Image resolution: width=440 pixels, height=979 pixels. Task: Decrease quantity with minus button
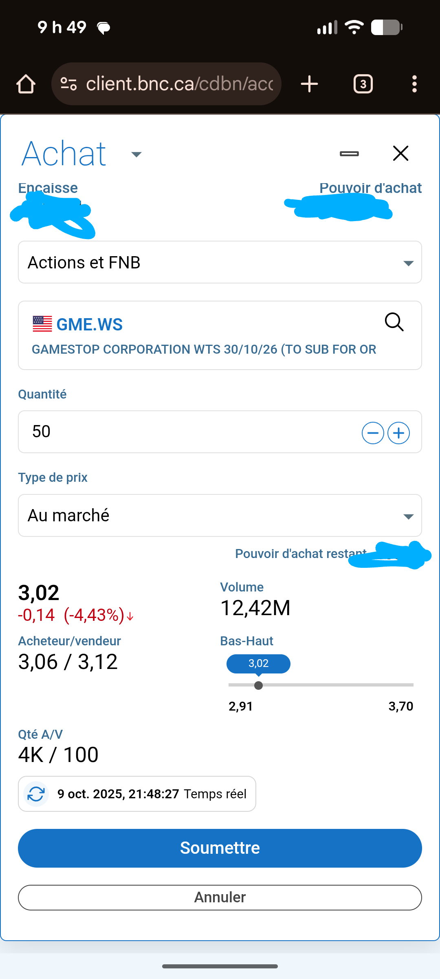tap(373, 433)
